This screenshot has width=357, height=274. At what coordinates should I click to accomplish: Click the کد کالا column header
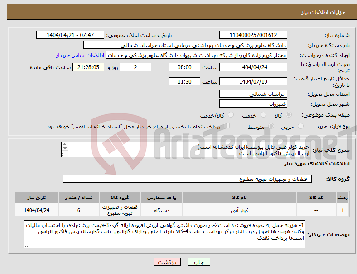click(x=316, y=198)
